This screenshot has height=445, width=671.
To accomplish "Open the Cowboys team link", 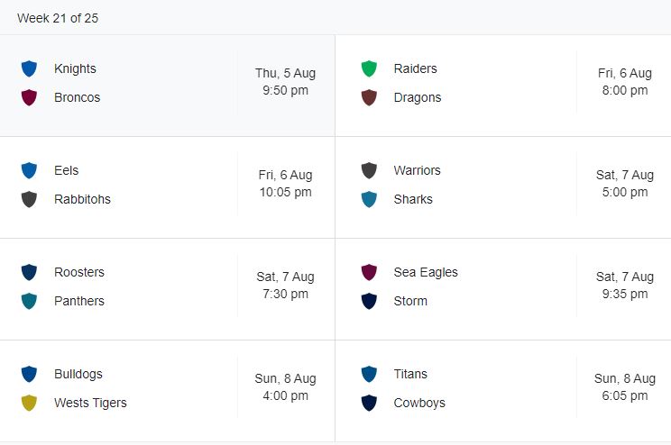I will (419, 403).
